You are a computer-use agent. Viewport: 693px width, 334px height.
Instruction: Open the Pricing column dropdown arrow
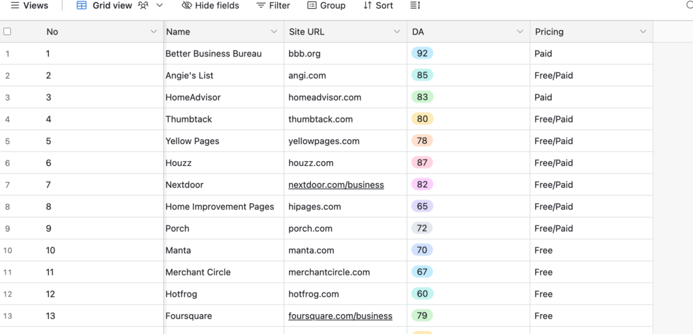[643, 31]
